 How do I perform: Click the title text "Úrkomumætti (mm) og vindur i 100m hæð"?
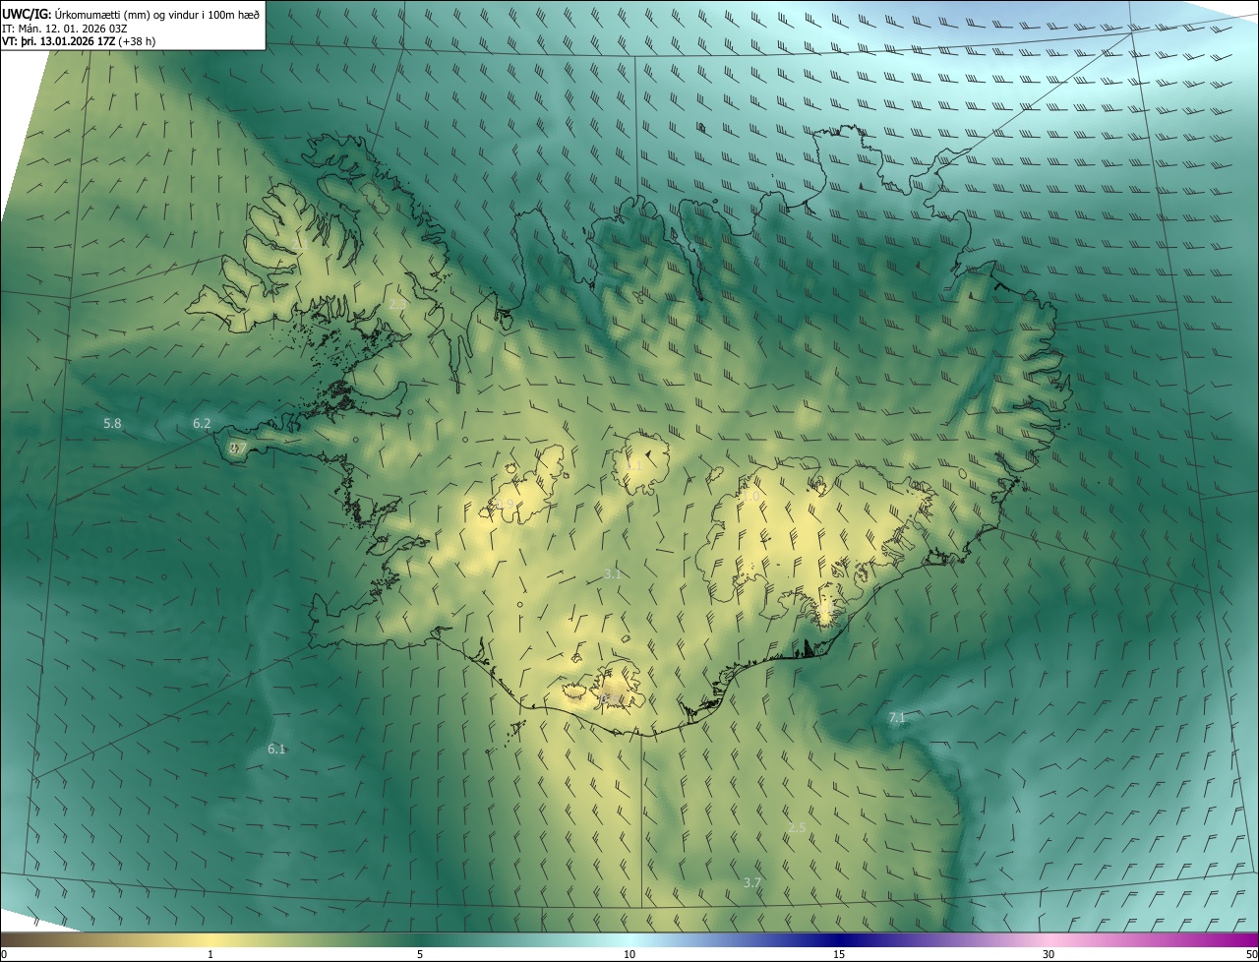coord(157,14)
